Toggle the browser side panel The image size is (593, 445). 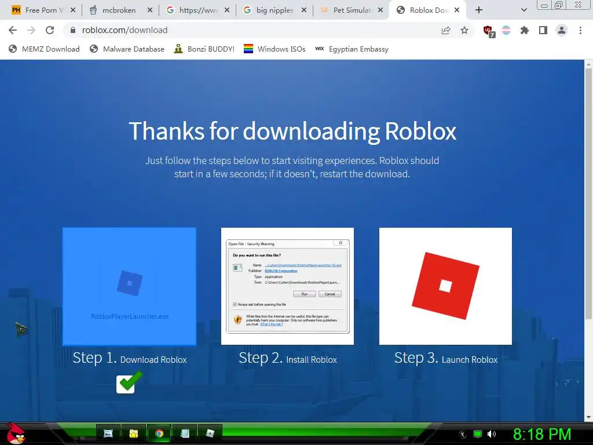point(543,30)
